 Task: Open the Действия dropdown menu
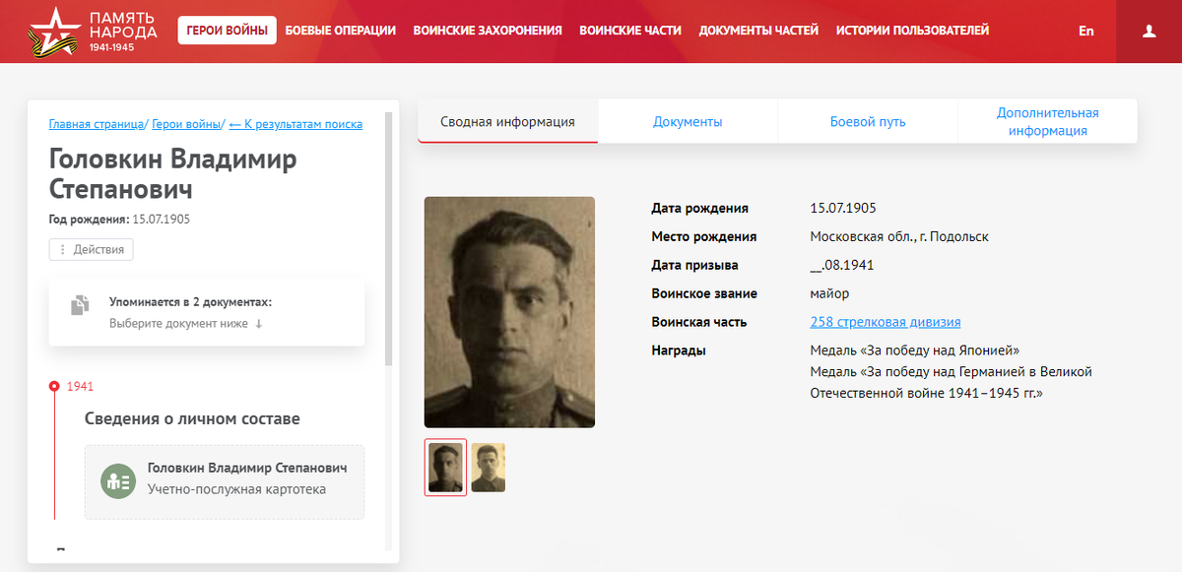pos(91,249)
